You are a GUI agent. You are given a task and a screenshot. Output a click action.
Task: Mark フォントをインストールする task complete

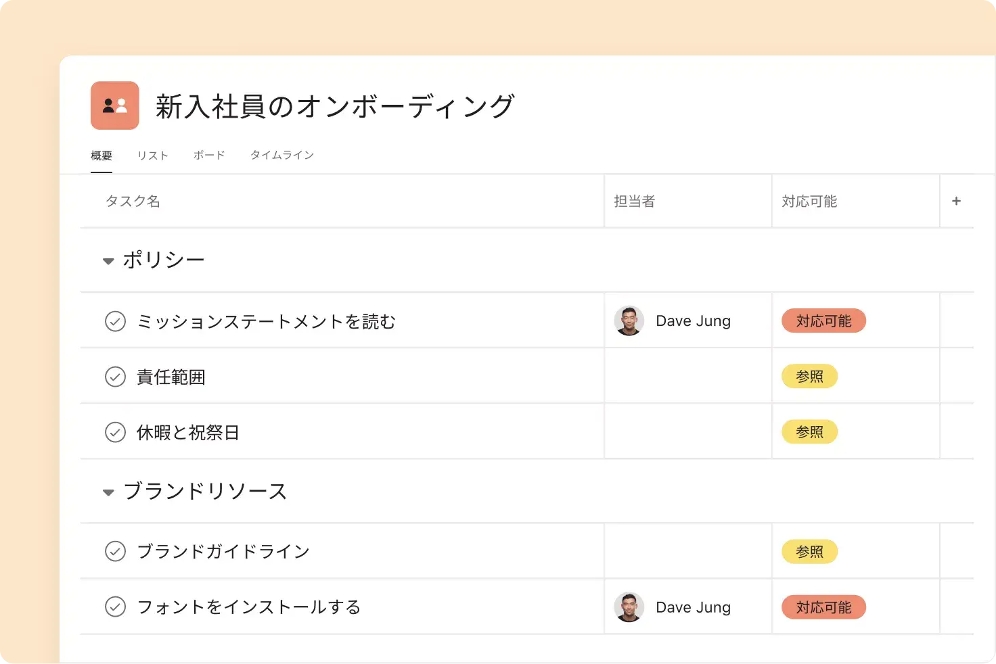point(116,607)
